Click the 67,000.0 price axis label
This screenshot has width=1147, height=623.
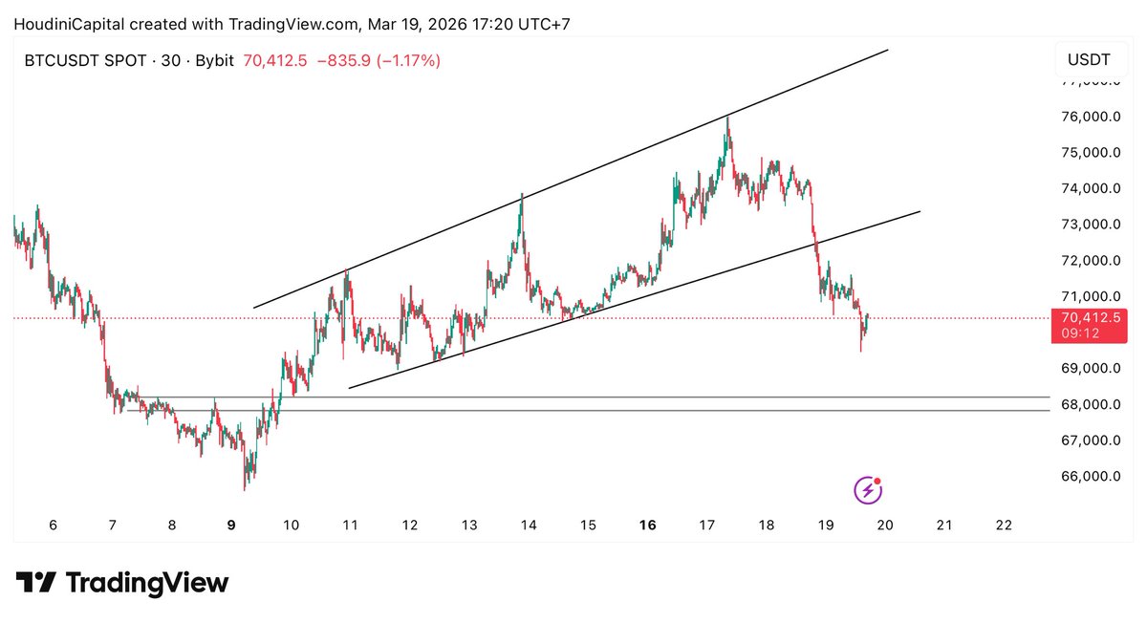(1091, 440)
